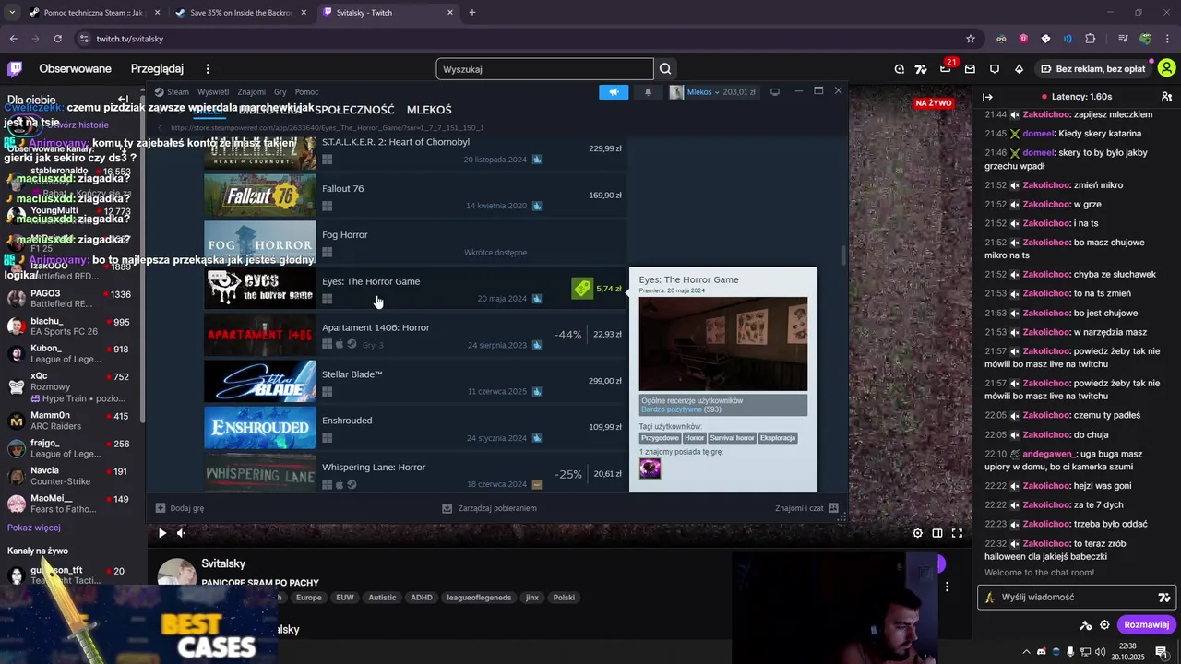Click the Eksploracja tag
This screenshot has height=664, width=1181.
(x=778, y=438)
